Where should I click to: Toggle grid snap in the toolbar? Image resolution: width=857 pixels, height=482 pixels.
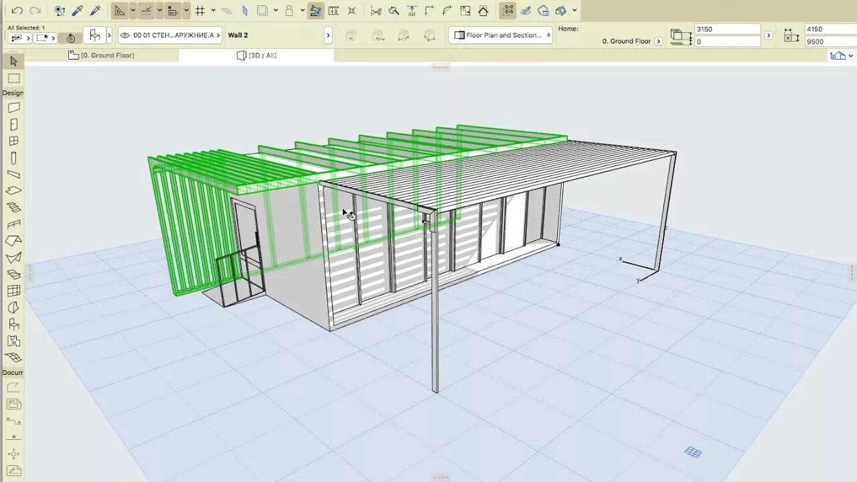click(199, 10)
